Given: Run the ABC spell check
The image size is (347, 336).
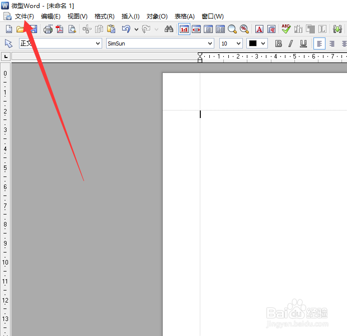Looking at the screenshot, I should [x=286, y=29].
